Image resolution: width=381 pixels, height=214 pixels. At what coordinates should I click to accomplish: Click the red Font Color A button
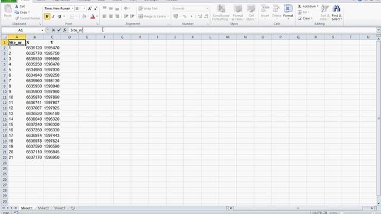[93, 17]
